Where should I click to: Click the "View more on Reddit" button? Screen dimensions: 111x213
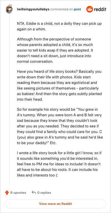[56, 204]
